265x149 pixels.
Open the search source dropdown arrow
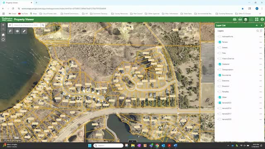[10, 25]
